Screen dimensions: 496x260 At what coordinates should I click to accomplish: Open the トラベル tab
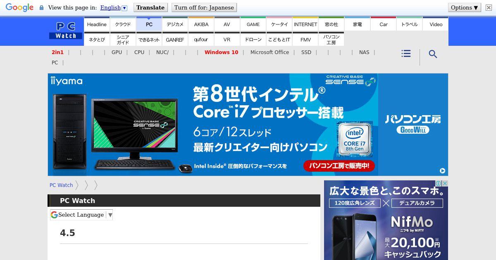[x=409, y=24]
